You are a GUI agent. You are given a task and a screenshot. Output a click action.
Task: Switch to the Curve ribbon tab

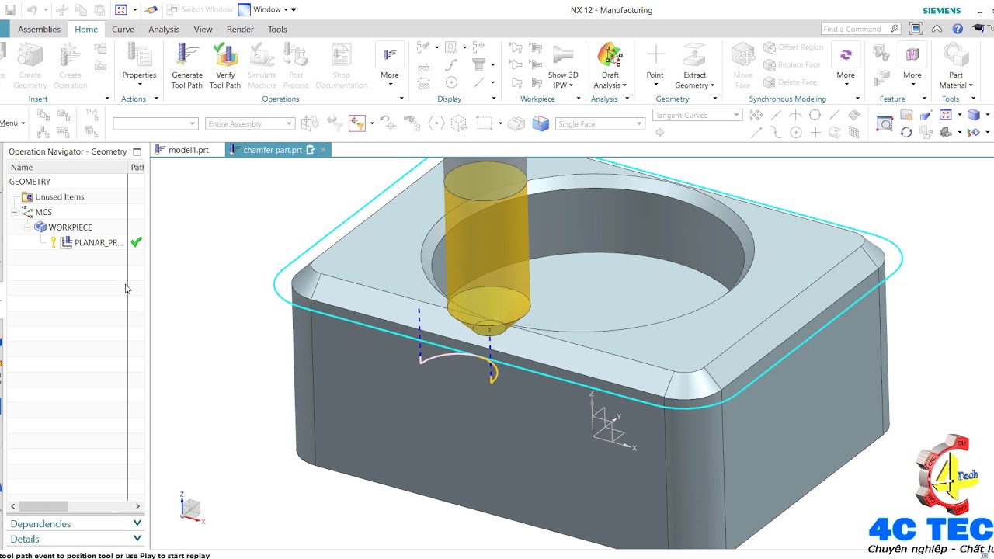click(123, 30)
